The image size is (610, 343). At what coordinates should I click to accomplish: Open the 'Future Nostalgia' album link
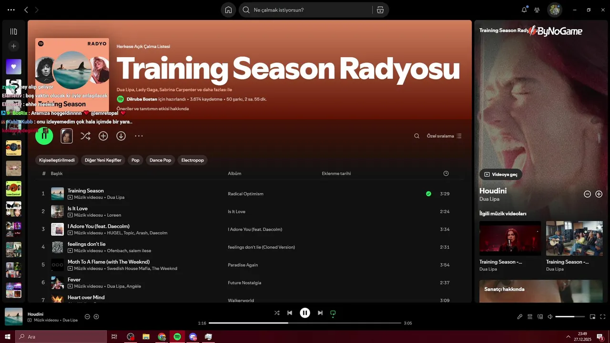point(244,282)
